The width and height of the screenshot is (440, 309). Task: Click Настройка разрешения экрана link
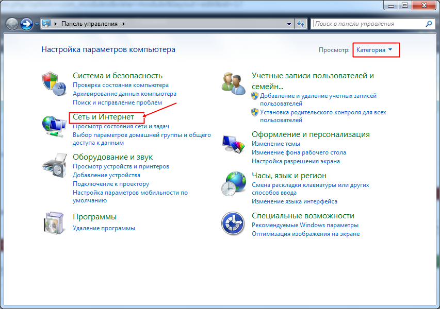(296, 161)
